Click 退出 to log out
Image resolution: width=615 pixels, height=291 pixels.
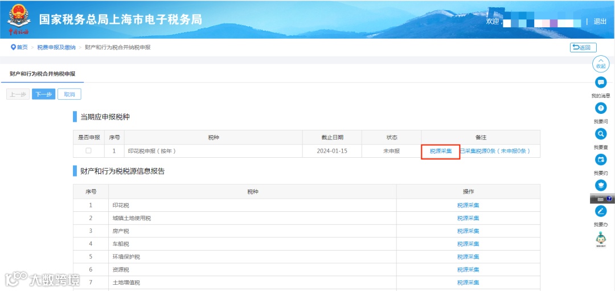[600, 21]
